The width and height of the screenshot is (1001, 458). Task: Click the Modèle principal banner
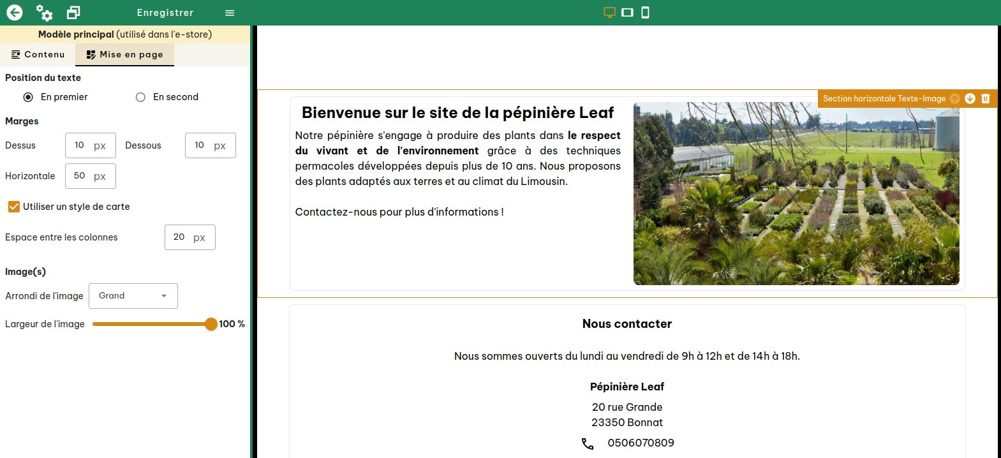pos(125,34)
